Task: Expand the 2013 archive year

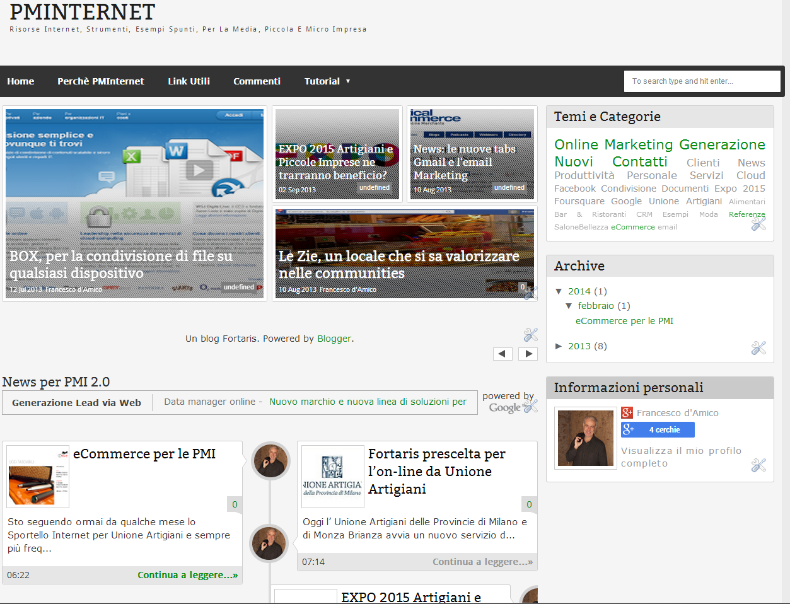Action: [559, 346]
